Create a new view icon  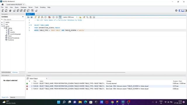pos(21,10)
